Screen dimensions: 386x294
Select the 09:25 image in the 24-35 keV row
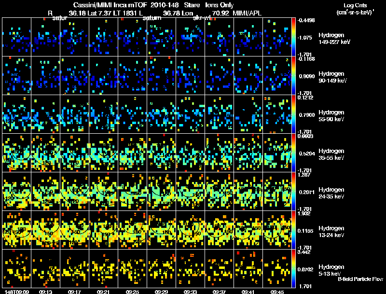tap(132, 191)
